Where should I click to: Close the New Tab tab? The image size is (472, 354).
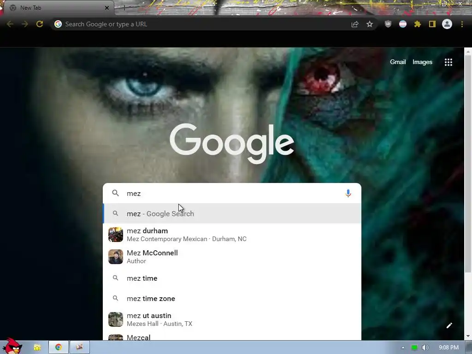106,8
